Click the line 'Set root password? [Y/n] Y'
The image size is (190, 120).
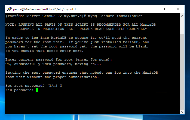point(34,86)
